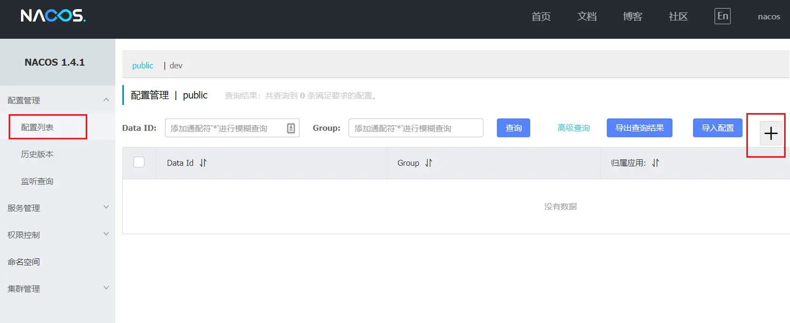790x323 pixels.
Task: Click the plus icon to create new configuration
Action: pyautogui.click(x=771, y=134)
